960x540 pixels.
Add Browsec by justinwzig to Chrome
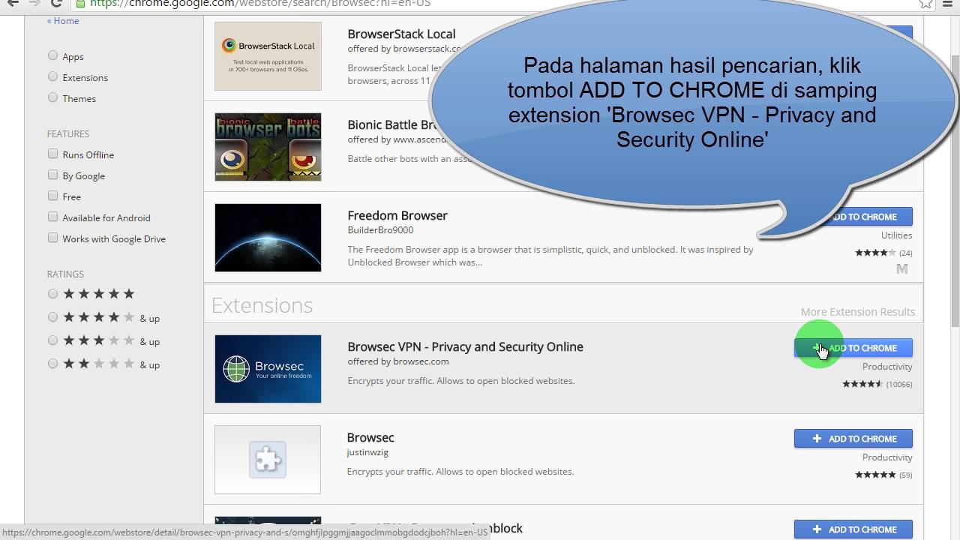pos(853,439)
